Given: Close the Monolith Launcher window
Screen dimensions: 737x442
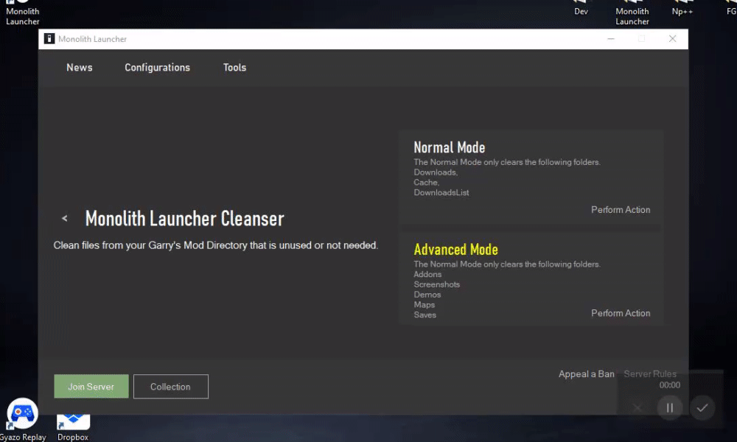Looking at the screenshot, I should (672, 39).
